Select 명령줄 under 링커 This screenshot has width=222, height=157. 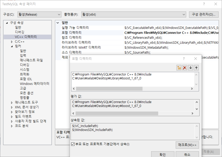(24, 98)
